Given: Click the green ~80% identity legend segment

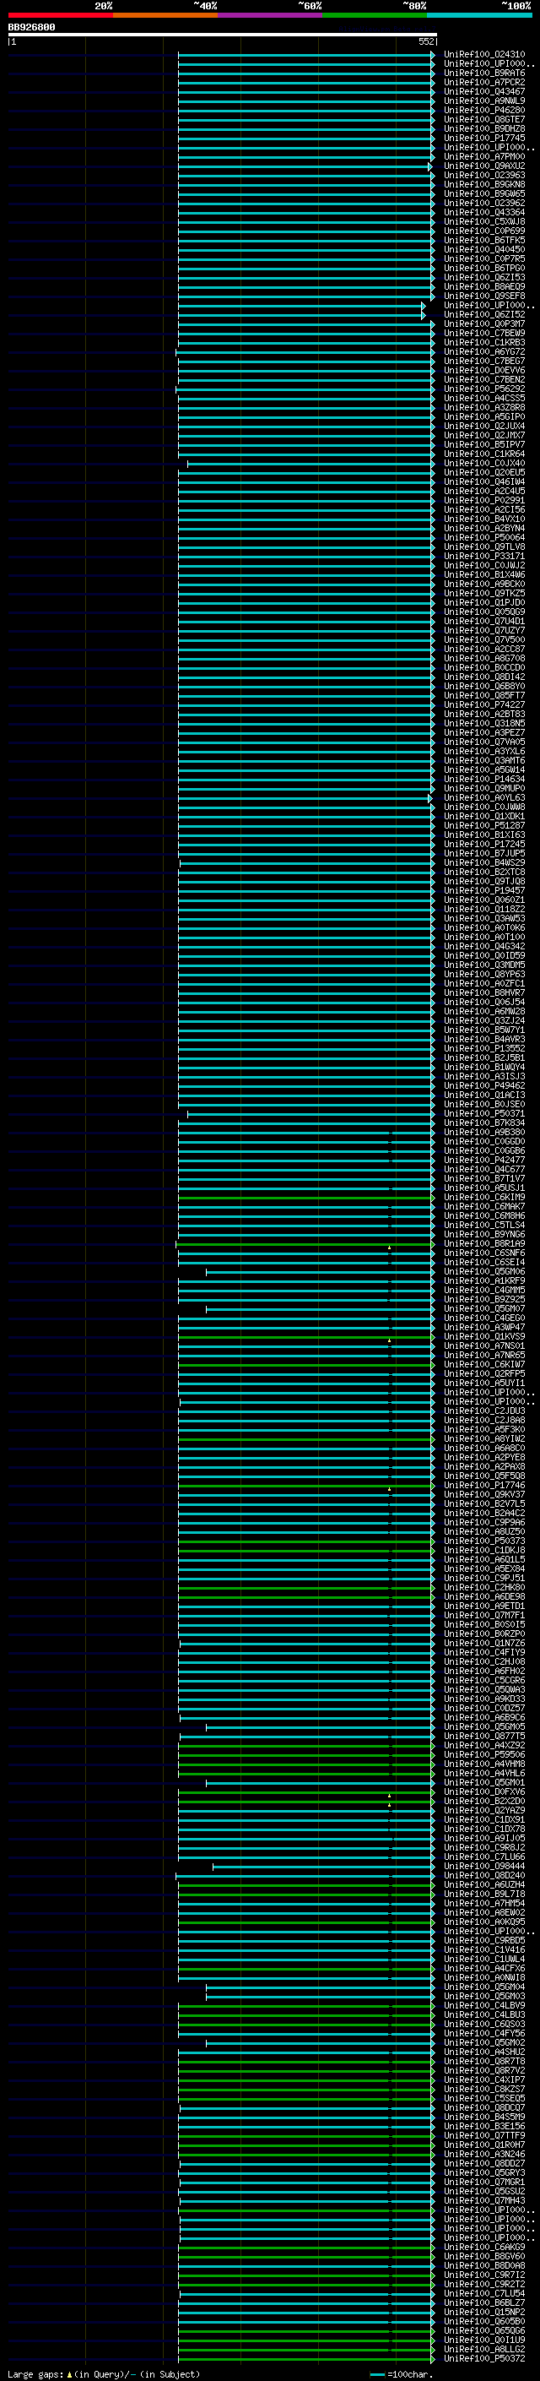Looking at the screenshot, I should [375, 15].
